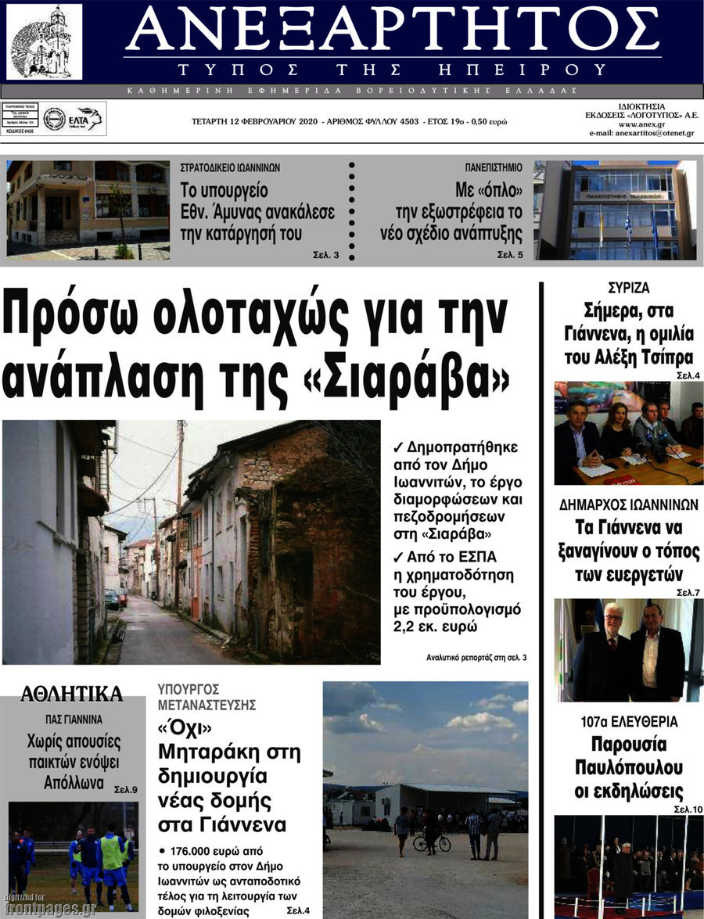Viewport: 704px width, 919px height.
Task: Click Σελ. 3 under the Στρατοδικείο story
Action: click(326, 255)
